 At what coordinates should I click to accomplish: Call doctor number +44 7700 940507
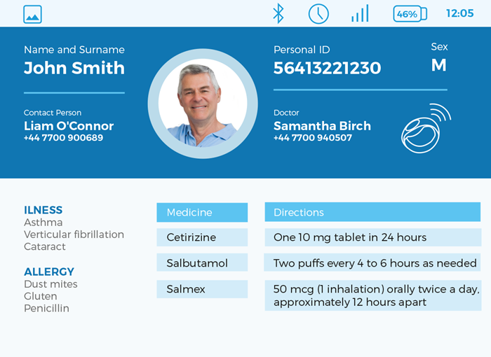pyautogui.click(x=313, y=138)
